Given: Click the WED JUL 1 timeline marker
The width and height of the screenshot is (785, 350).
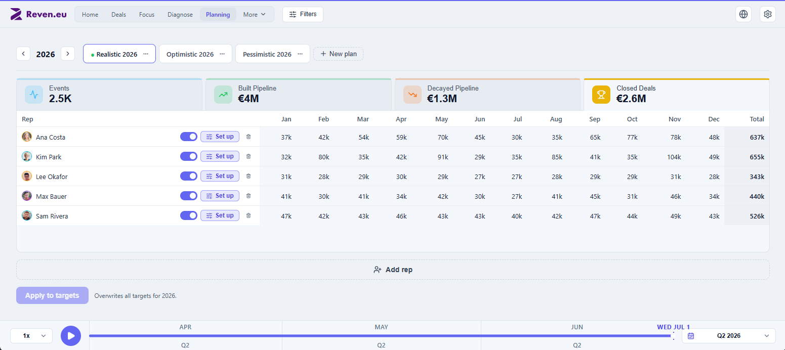Looking at the screenshot, I should pyautogui.click(x=673, y=327).
